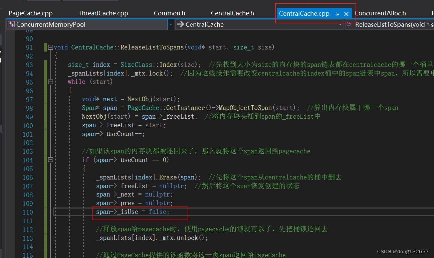The width and height of the screenshot is (434, 258).
Task: Click 'span->_isUse' on line 110
Action: point(117,212)
